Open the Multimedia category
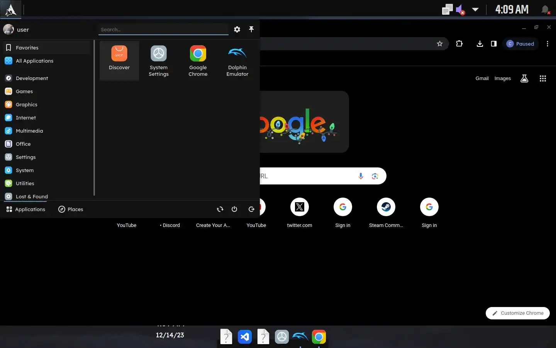Viewport: 556px width, 348px height. tap(46, 131)
